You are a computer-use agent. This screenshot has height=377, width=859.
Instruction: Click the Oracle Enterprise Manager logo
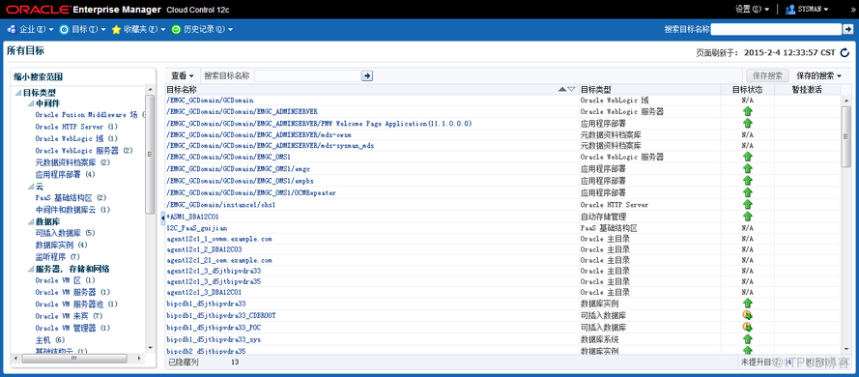point(84,10)
